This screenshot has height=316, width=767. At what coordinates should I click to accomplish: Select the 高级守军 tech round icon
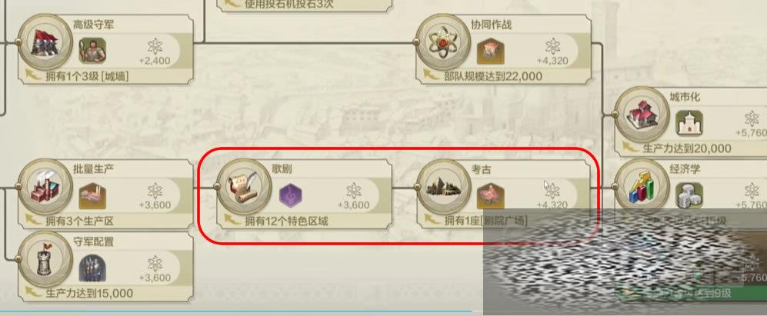pos(45,42)
